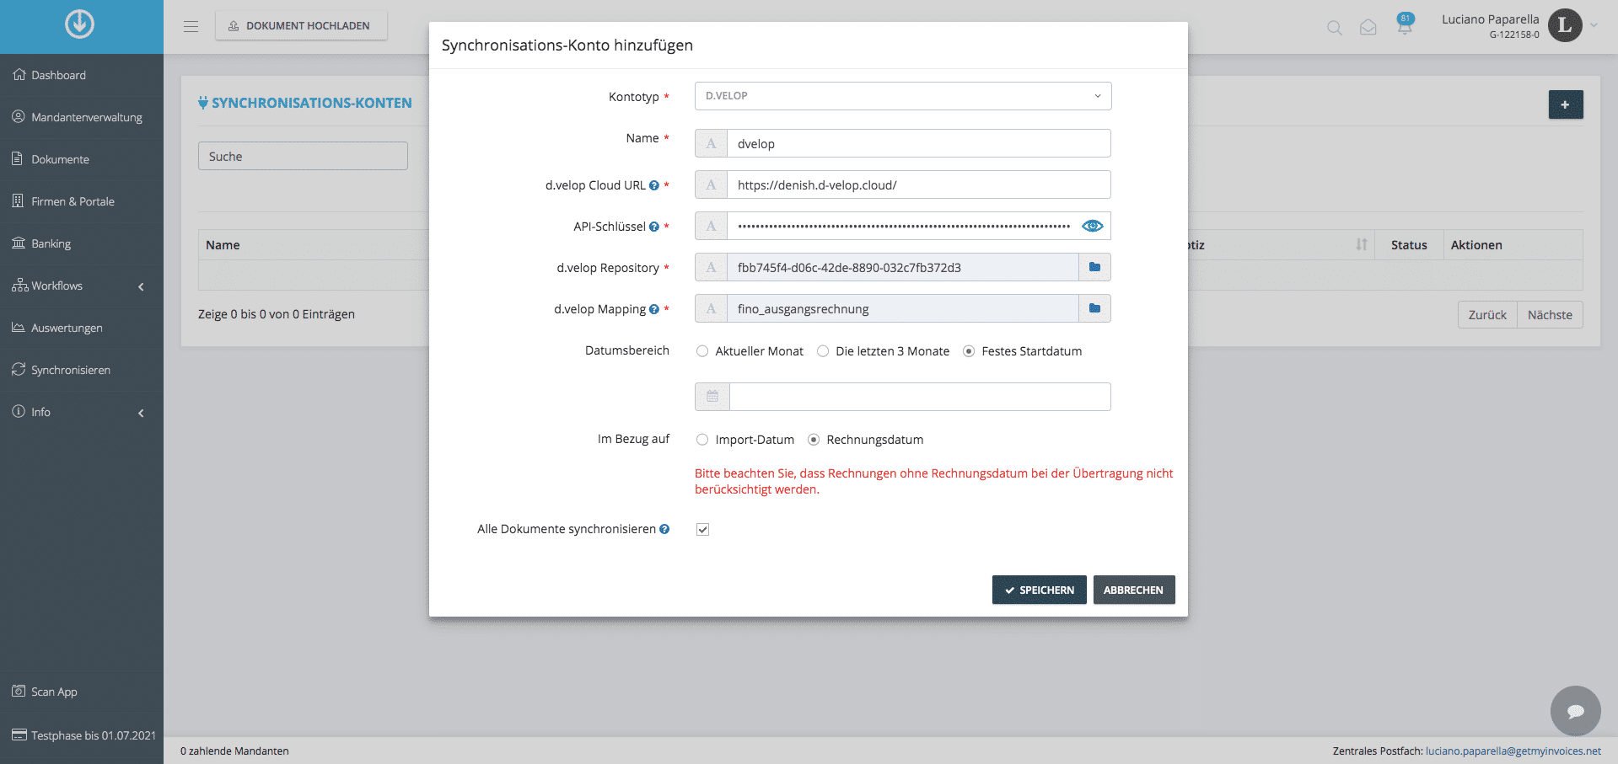Viewport: 1618px width, 764px height.
Task: Click the Abbrechen button
Action: [1133, 590]
